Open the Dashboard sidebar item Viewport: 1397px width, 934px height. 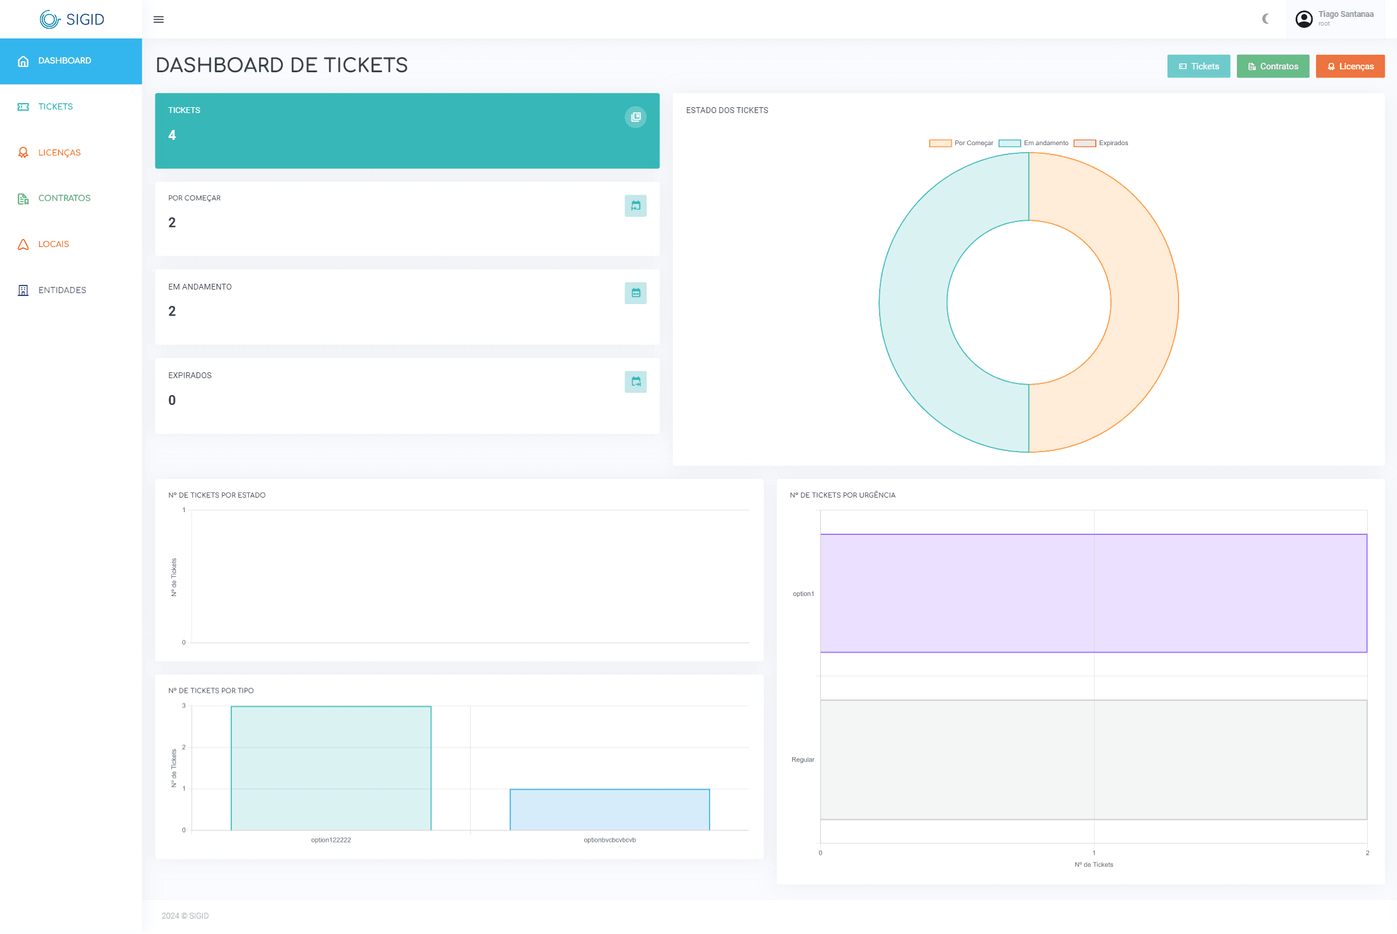tap(64, 61)
